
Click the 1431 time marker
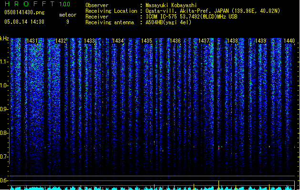coord(32,41)
